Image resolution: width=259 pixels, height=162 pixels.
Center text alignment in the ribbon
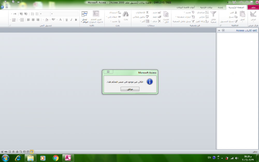click(33, 20)
